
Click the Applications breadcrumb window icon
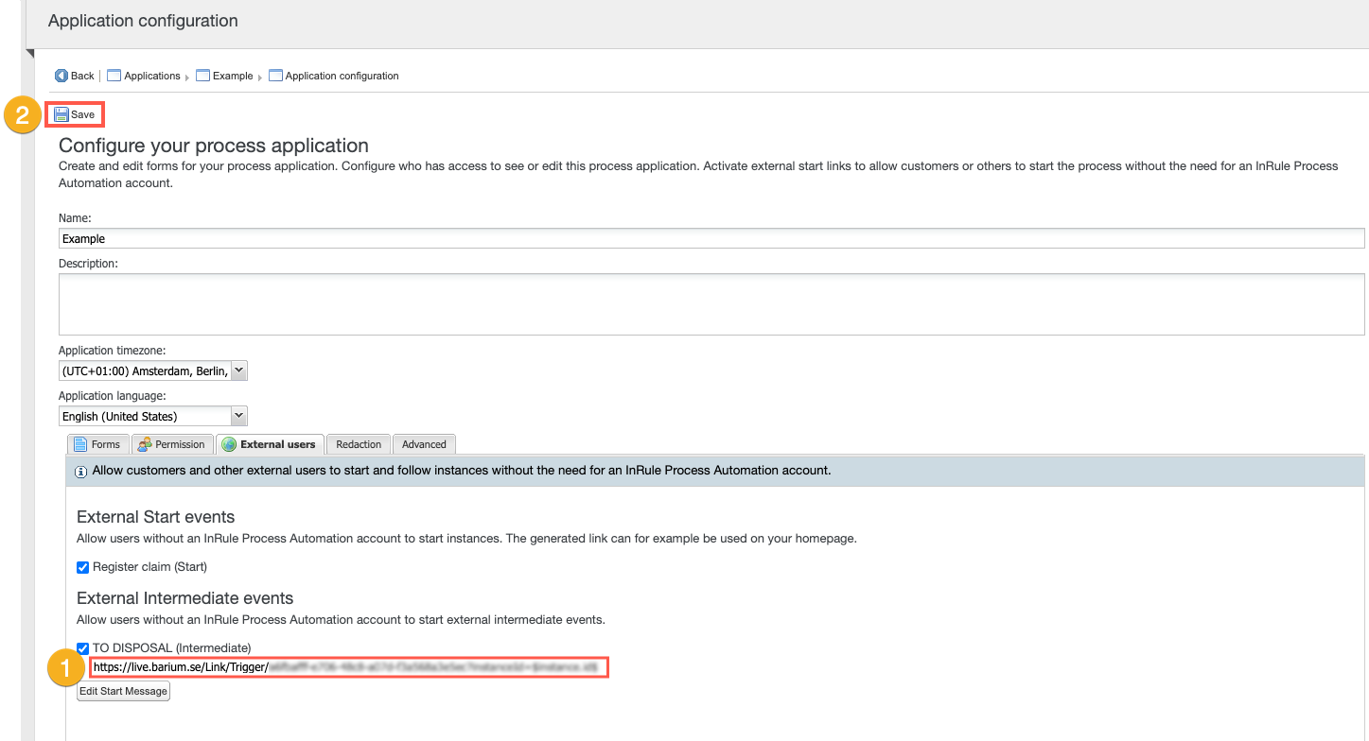coord(114,76)
